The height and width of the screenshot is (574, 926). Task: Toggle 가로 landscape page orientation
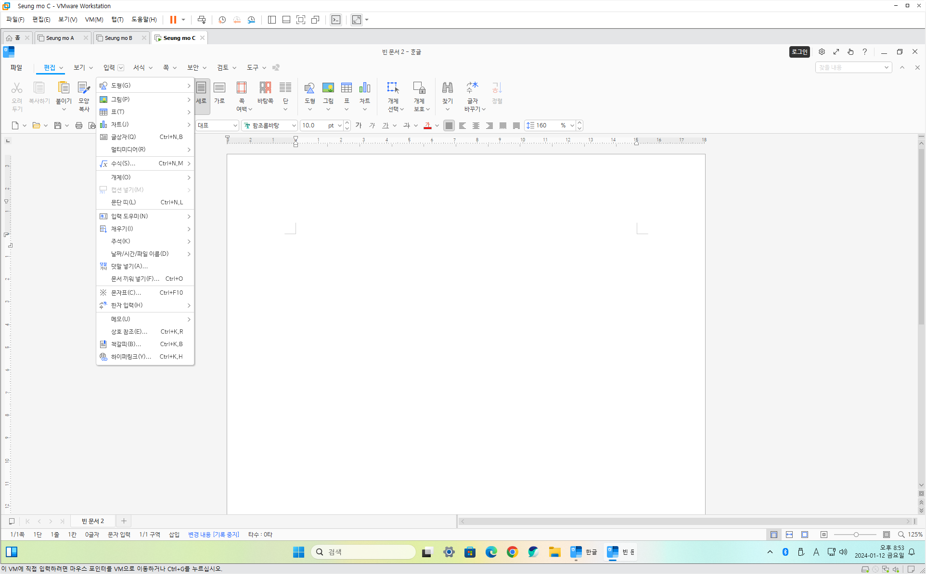click(x=219, y=88)
